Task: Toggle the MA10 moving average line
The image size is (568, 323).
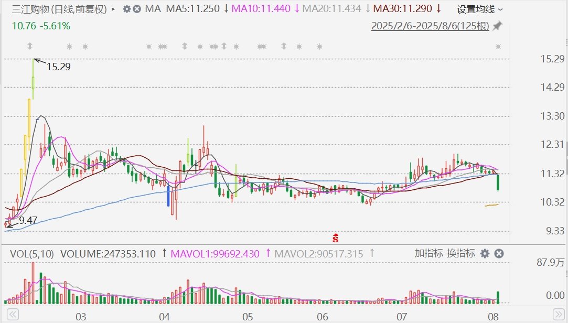Action: pyautogui.click(x=260, y=9)
